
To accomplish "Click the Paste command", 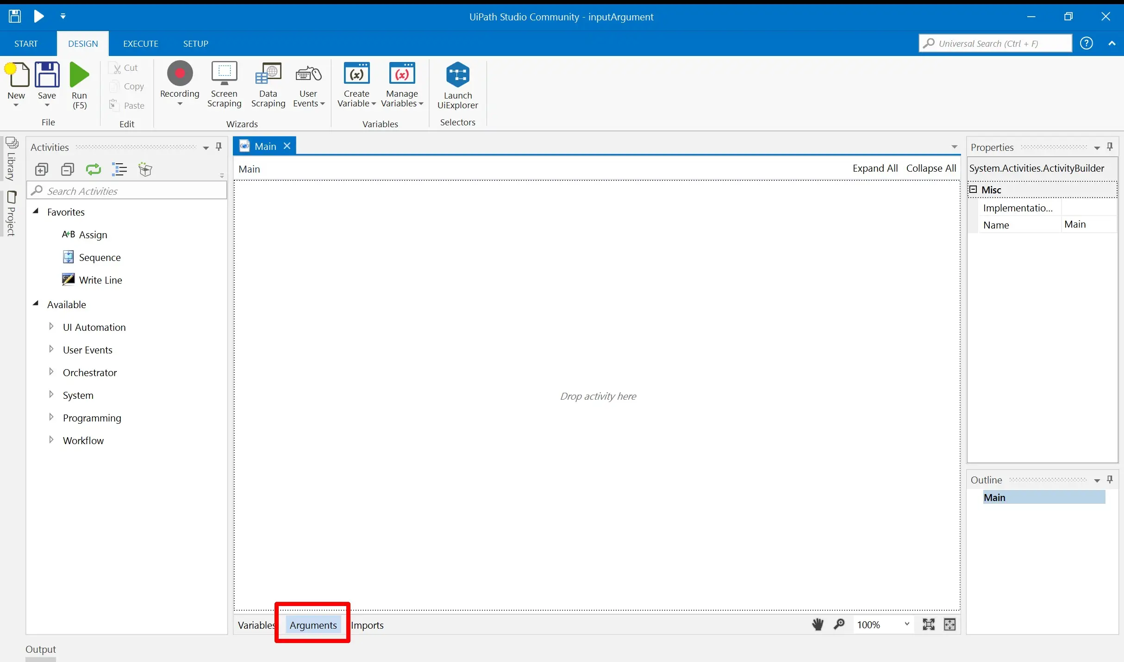I will coord(127,105).
